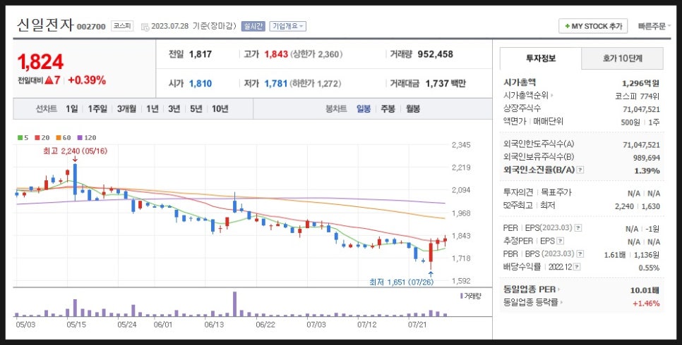
Task: Click the 거래량 952,458 value
Action: click(x=436, y=54)
